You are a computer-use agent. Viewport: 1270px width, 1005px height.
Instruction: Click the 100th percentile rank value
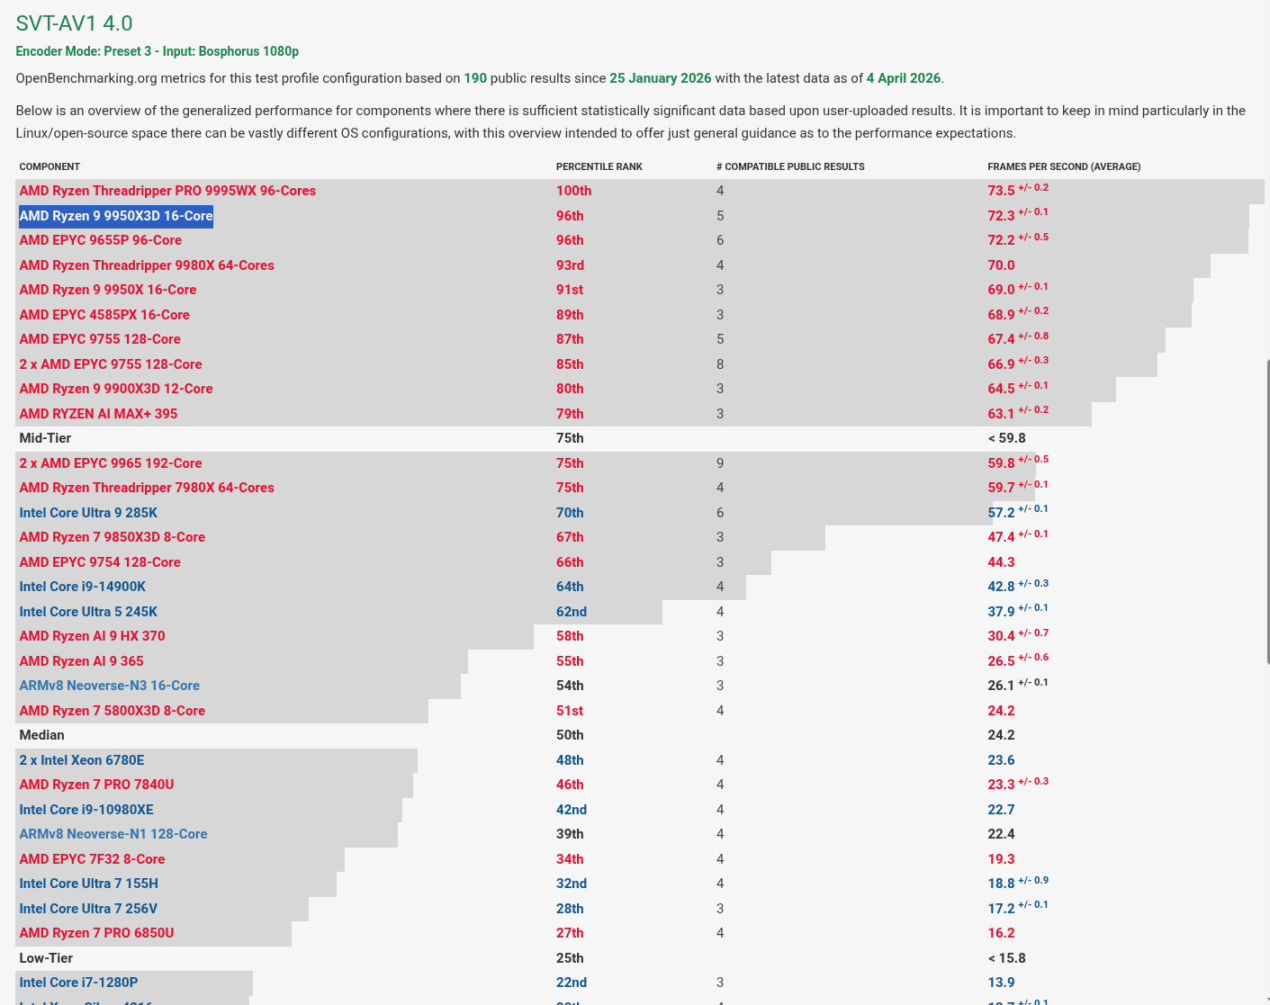pyautogui.click(x=574, y=191)
